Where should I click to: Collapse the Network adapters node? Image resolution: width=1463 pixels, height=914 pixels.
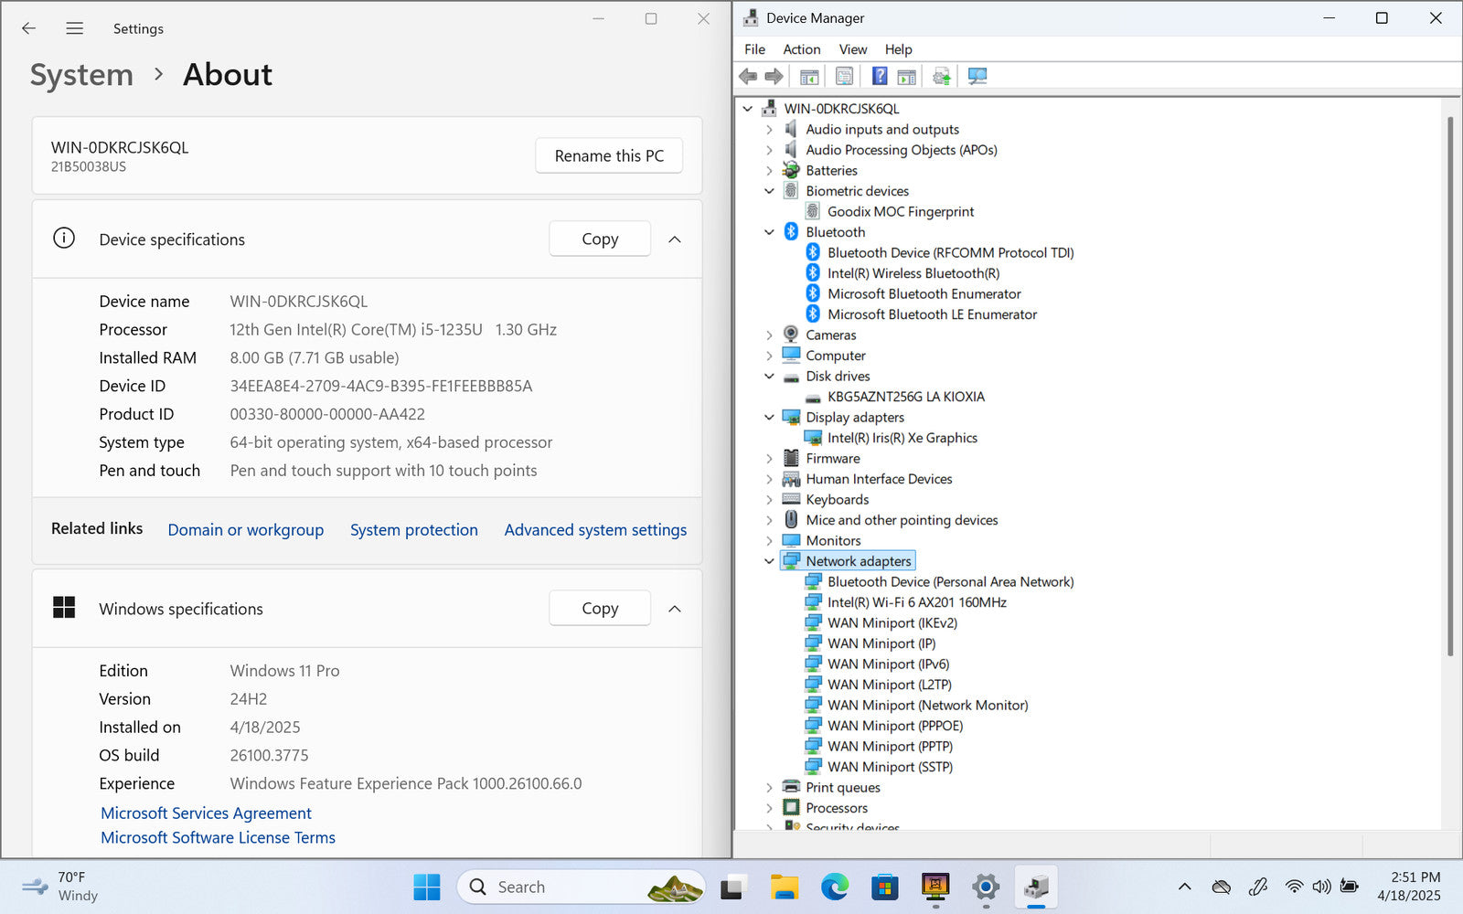click(769, 561)
